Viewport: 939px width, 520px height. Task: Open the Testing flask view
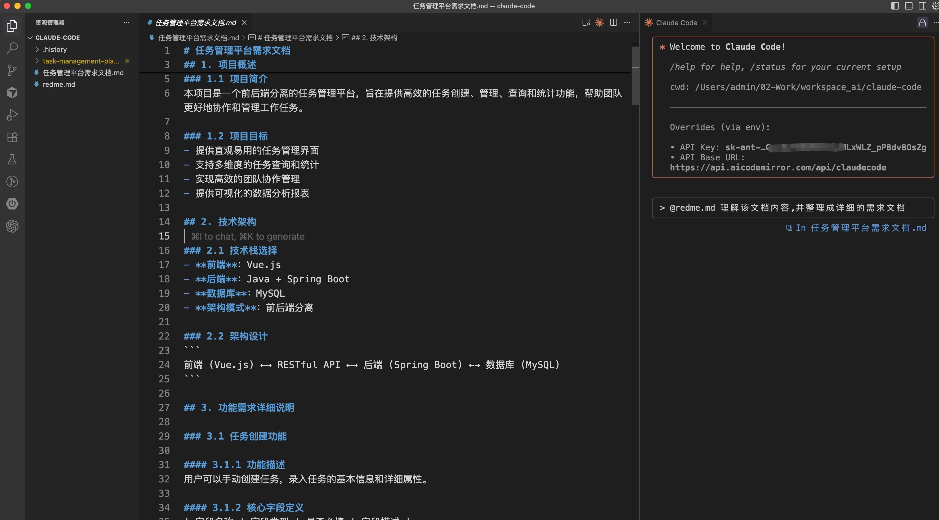tap(12, 159)
